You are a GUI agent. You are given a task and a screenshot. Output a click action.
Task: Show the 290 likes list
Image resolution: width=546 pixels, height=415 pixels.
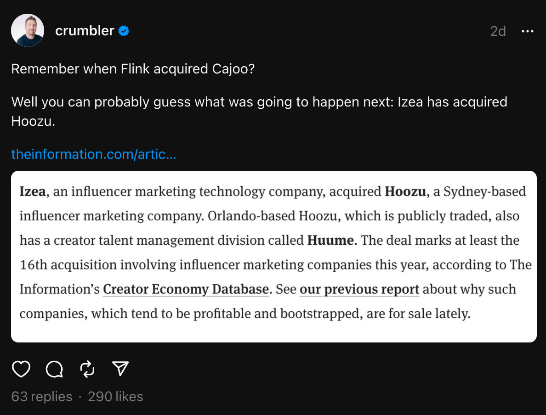pos(115,397)
